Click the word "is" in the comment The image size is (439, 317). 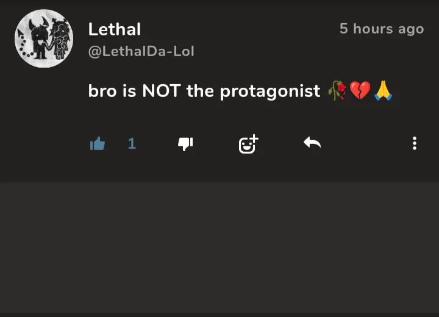tap(129, 91)
